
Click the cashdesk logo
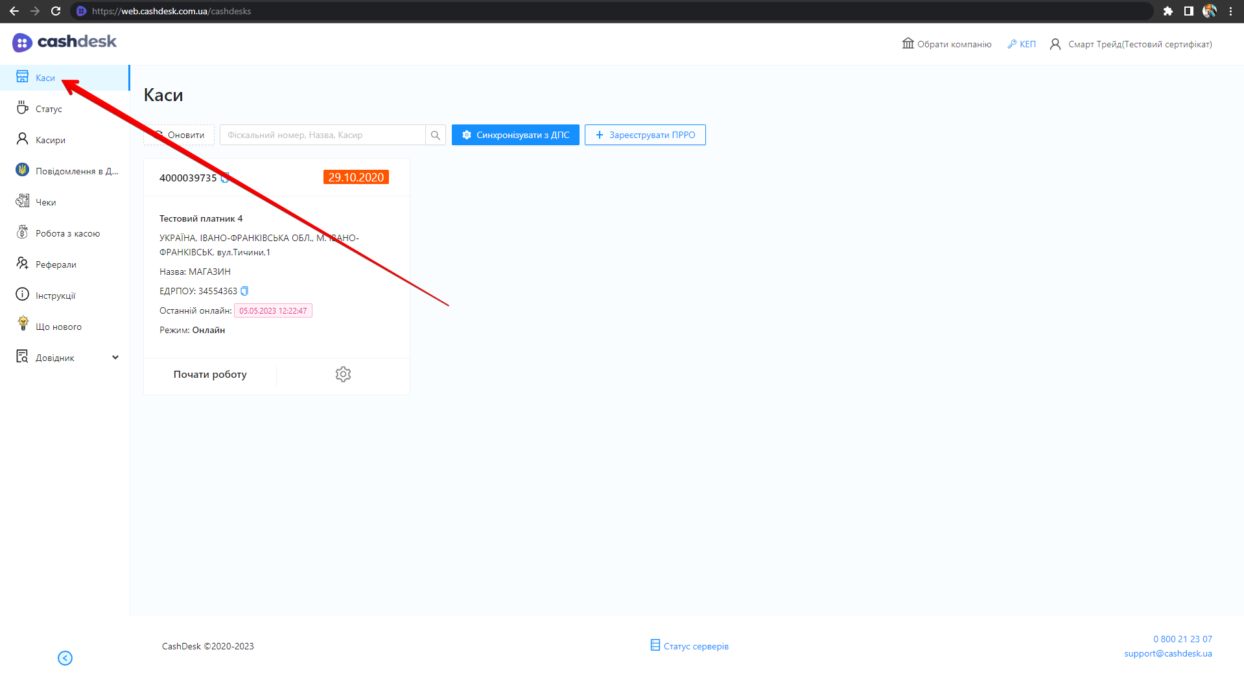point(64,42)
